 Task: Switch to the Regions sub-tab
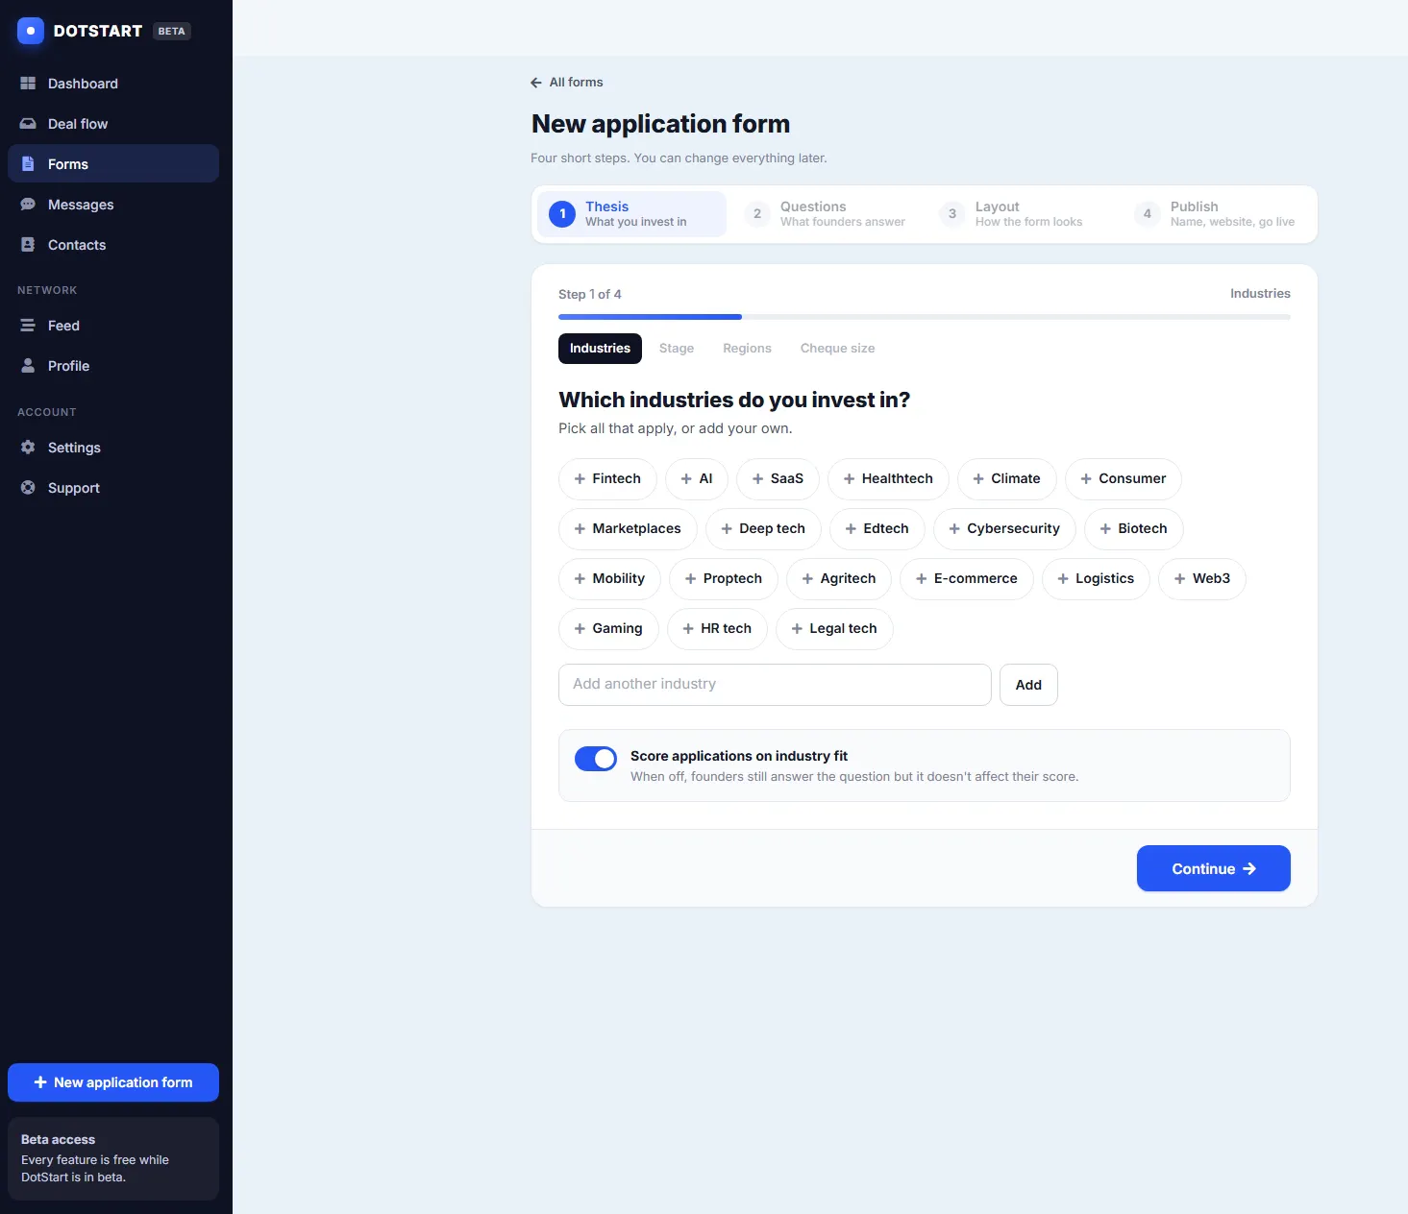point(747,349)
